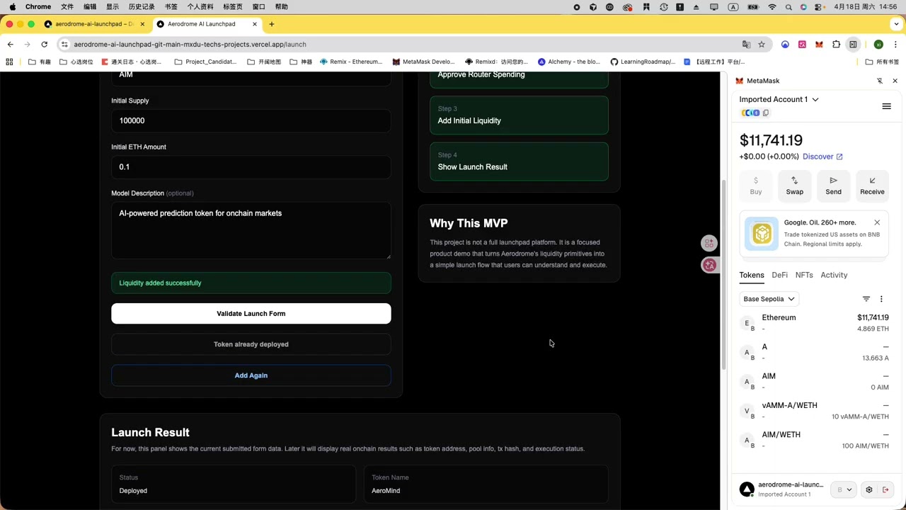Viewport: 906px width, 510px height.
Task: Open AIM/WETH token row
Action: point(814,440)
